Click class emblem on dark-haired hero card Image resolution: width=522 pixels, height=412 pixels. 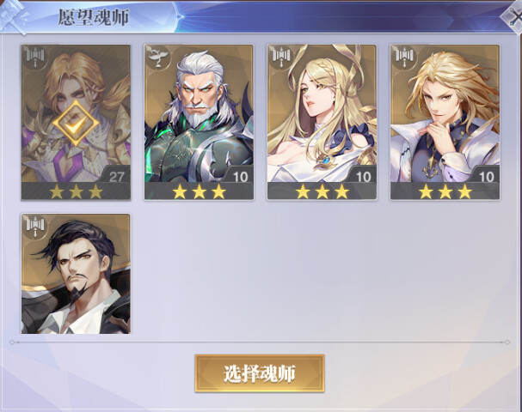(x=35, y=227)
